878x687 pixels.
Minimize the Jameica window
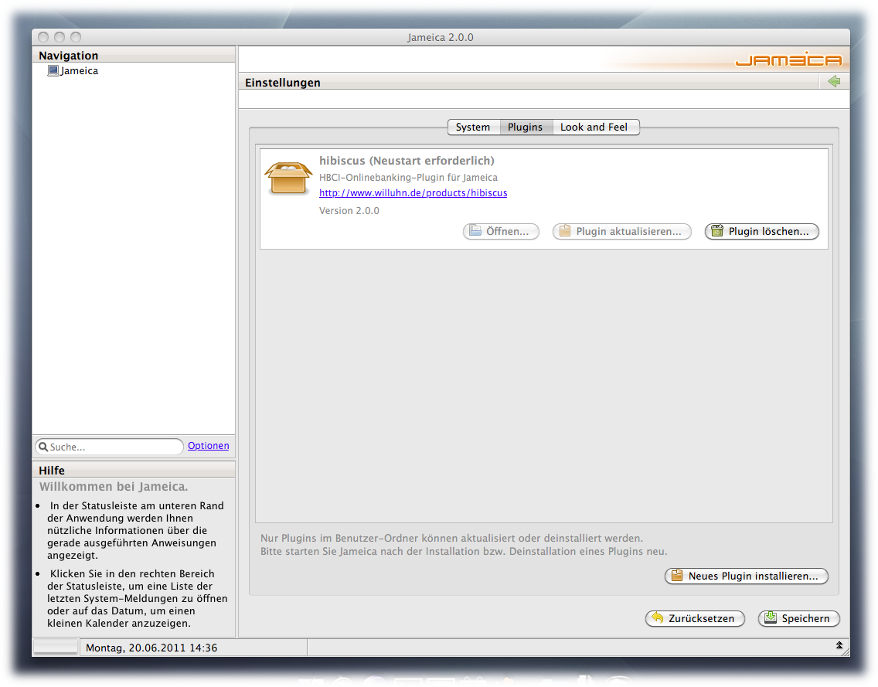[x=60, y=37]
